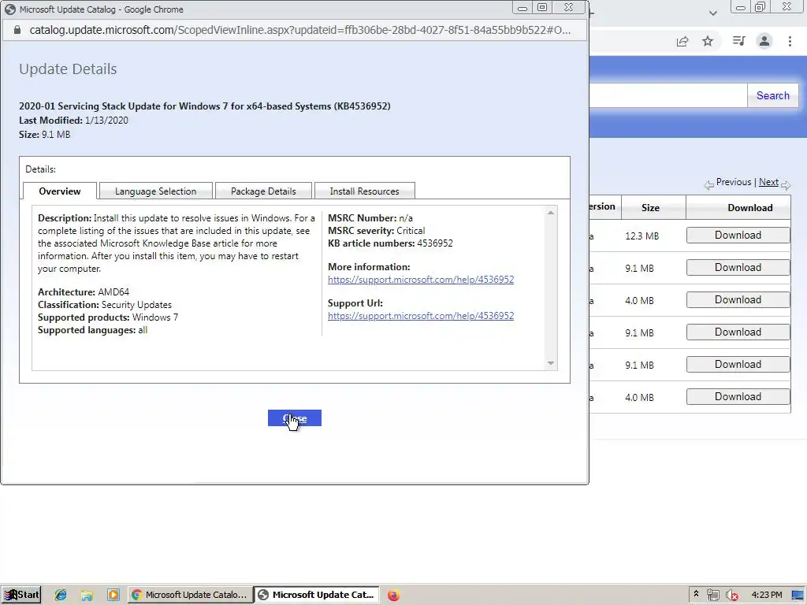The image size is (807, 605).
Task: Click the Classification Security Updates text
Action: point(105,305)
